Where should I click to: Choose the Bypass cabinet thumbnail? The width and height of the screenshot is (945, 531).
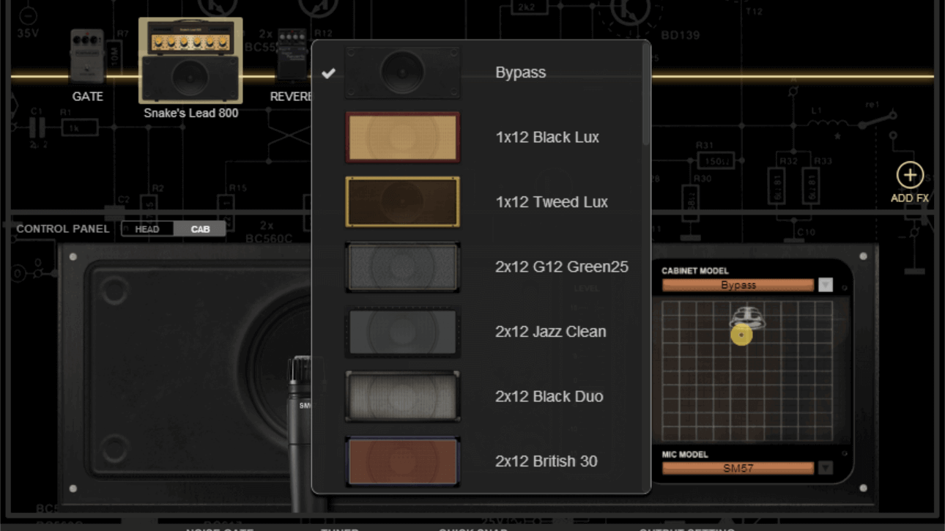pos(403,73)
